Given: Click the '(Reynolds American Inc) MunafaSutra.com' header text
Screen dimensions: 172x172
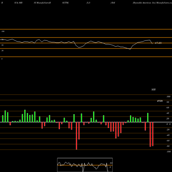Looking at the screenshot, I should click(x=152, y=3).
